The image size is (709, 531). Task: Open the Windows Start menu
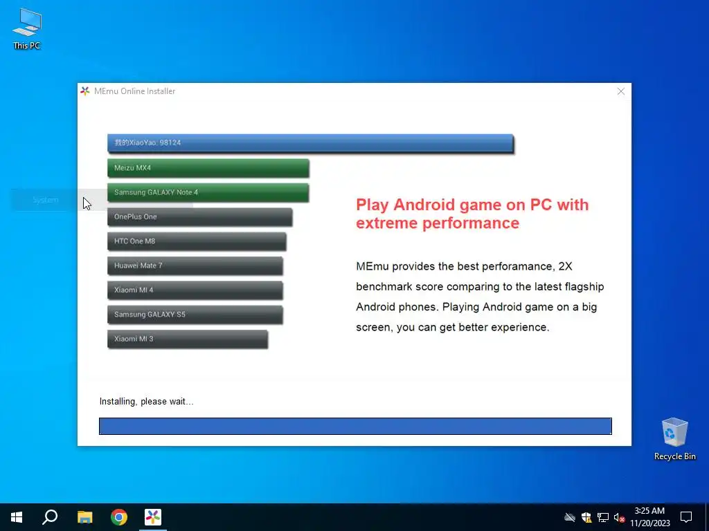(17, 517)
